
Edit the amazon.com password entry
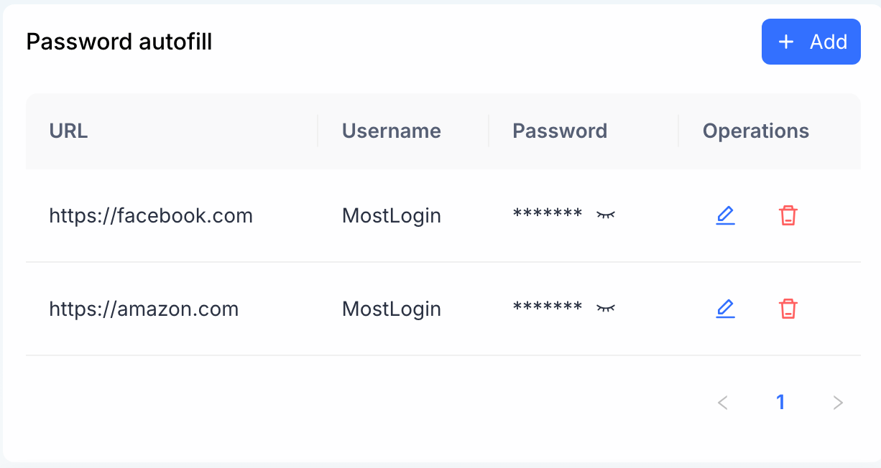(725, 309)
